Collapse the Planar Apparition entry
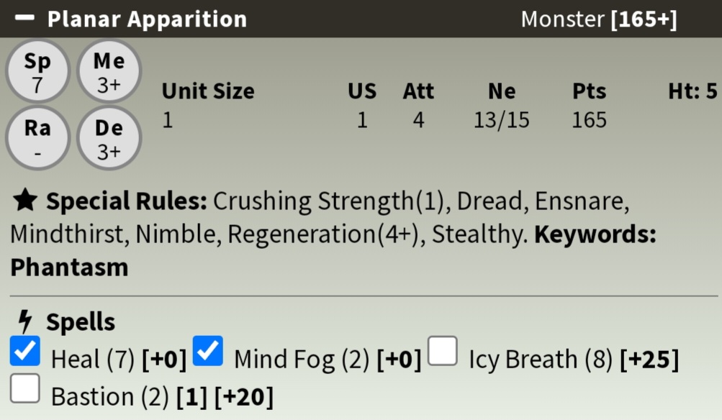Screen dimensions: 722x420 (x=24, y=18)
